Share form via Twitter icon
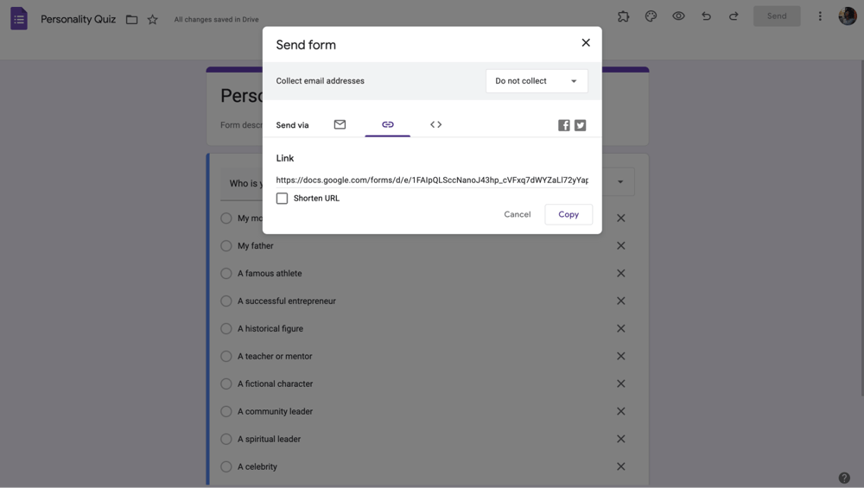Screen dimensions: 864x488 point(581,125)
